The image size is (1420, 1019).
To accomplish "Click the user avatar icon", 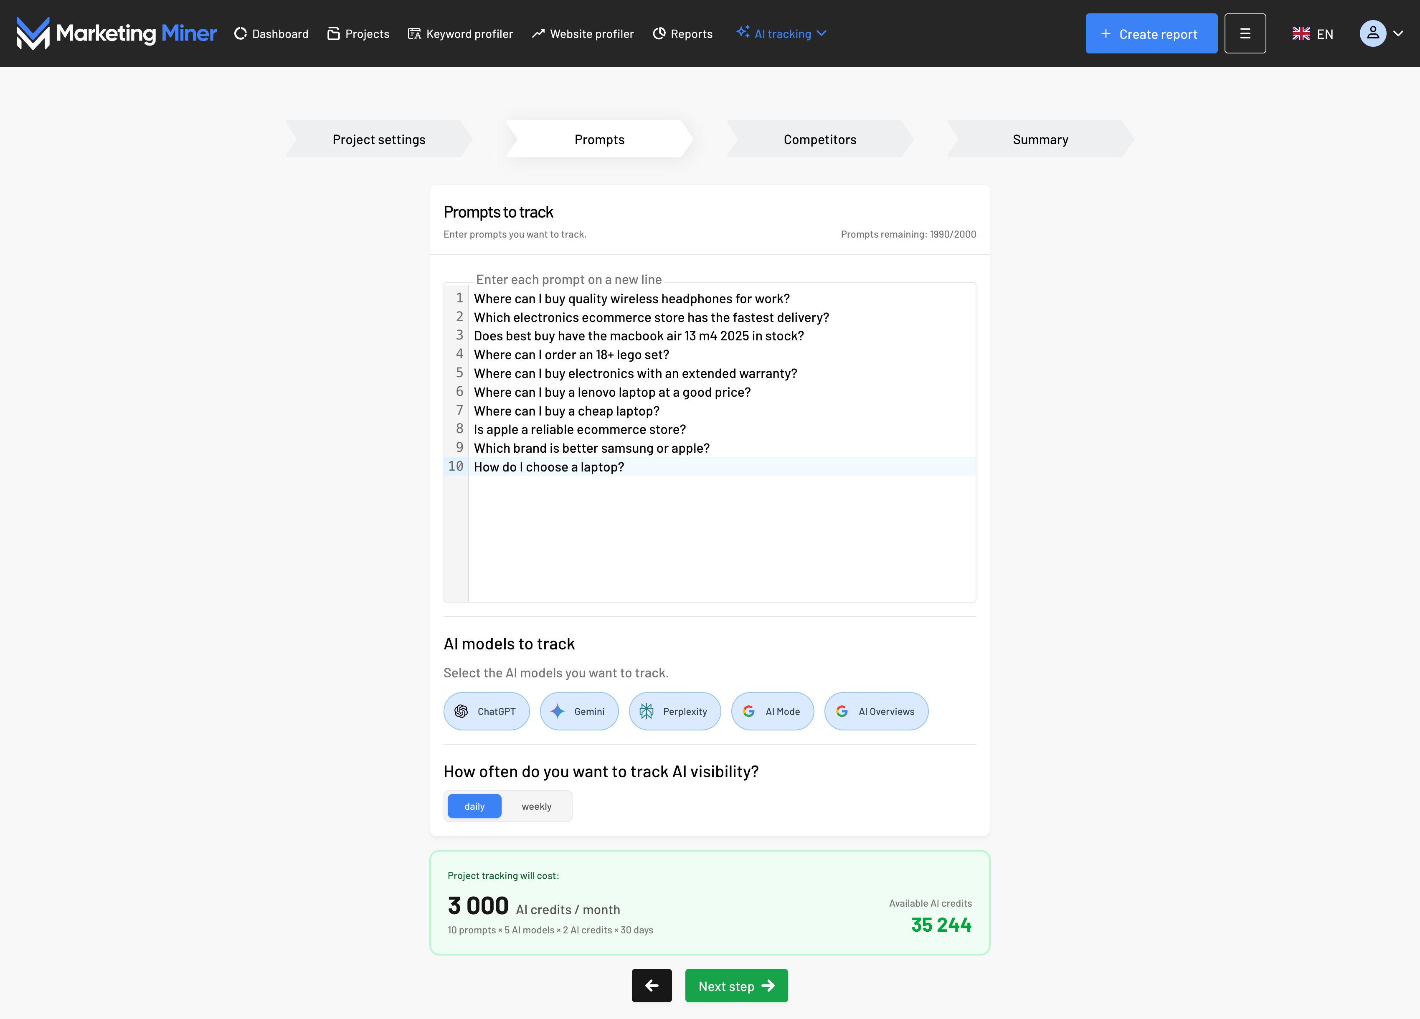I will pyautogui.click(x=1372, y=34).
